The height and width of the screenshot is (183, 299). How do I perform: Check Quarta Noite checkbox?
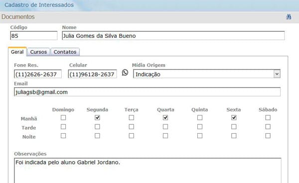[x=165, y=136]
